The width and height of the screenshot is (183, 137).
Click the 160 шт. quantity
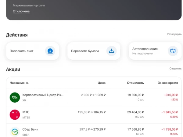click(139, 117)
